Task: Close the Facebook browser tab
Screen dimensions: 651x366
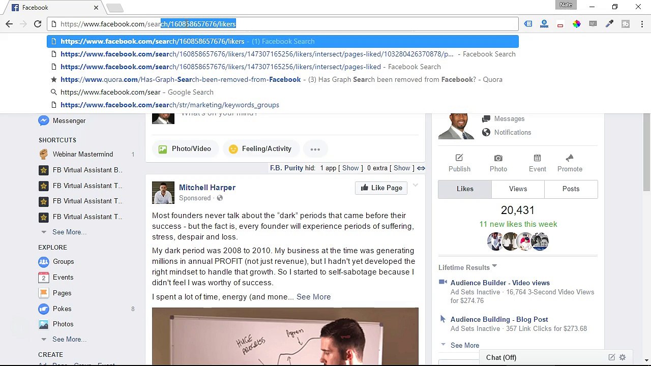Action: pyautogui.click(x=96, y=8)
